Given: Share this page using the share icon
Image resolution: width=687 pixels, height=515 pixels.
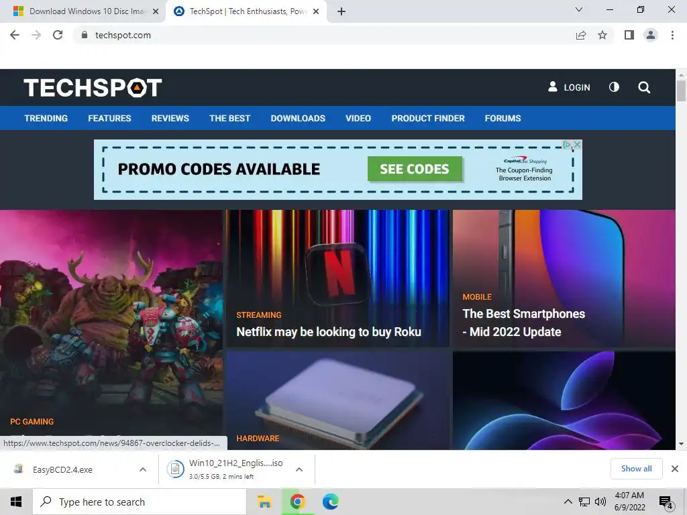Looking at the screenshot, I should pos(581,35).
